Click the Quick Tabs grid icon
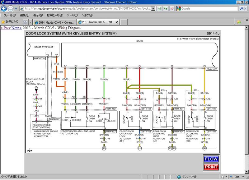The image size is (249, 180). tap(26, 22)
